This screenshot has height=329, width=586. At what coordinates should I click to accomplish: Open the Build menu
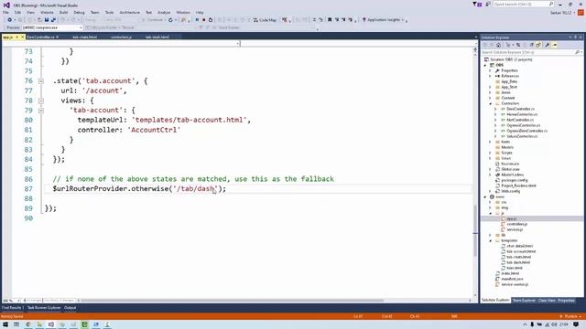coord(63,12)
